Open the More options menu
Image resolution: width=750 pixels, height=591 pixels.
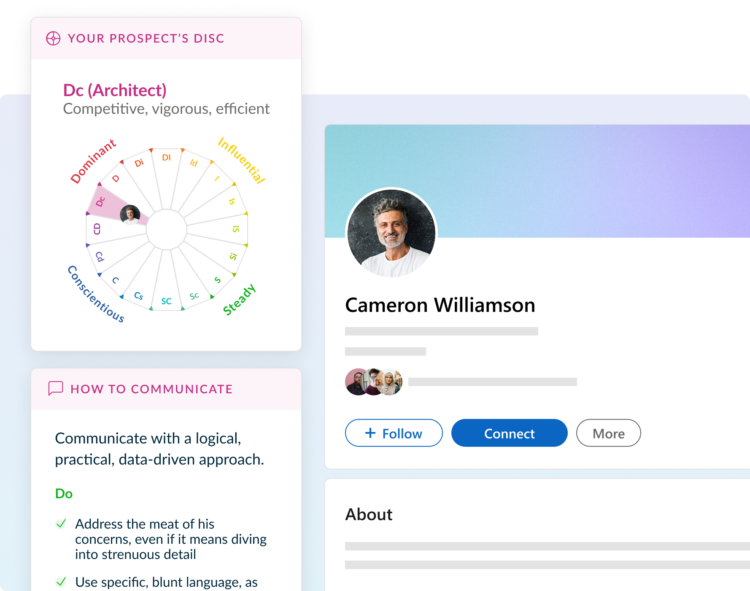tap(608, 433)
